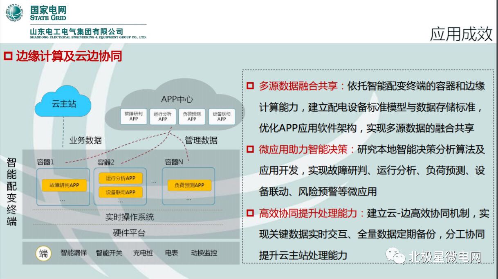Select the 电表 device label

pos(172,253)
